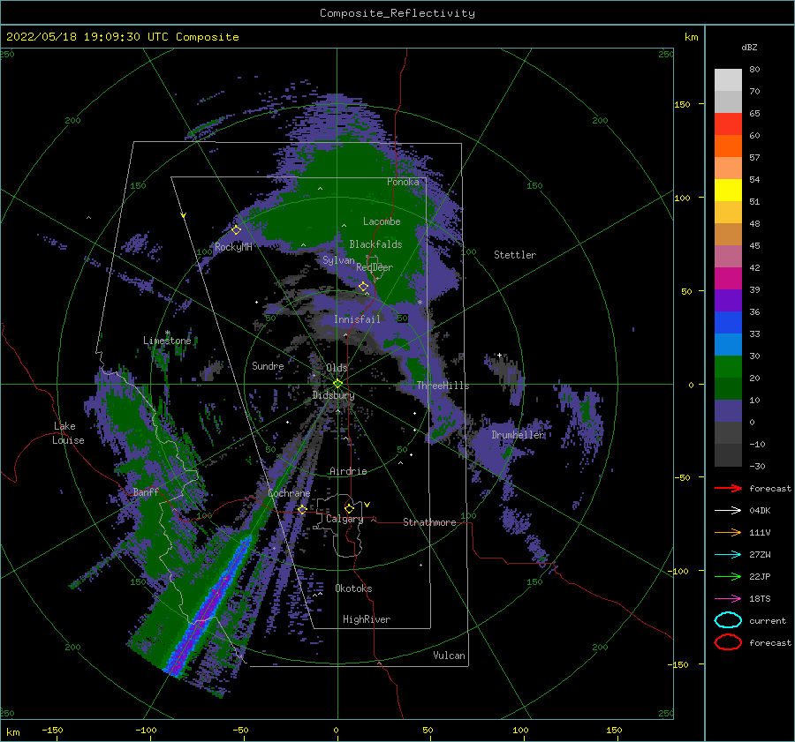Click the Composite_Reflectivity title
This screenshot has width=795, height=742.
[397, 13]
